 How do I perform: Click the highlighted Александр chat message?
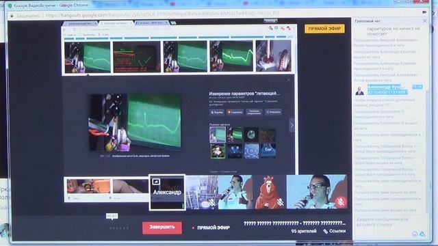(388, 90)
